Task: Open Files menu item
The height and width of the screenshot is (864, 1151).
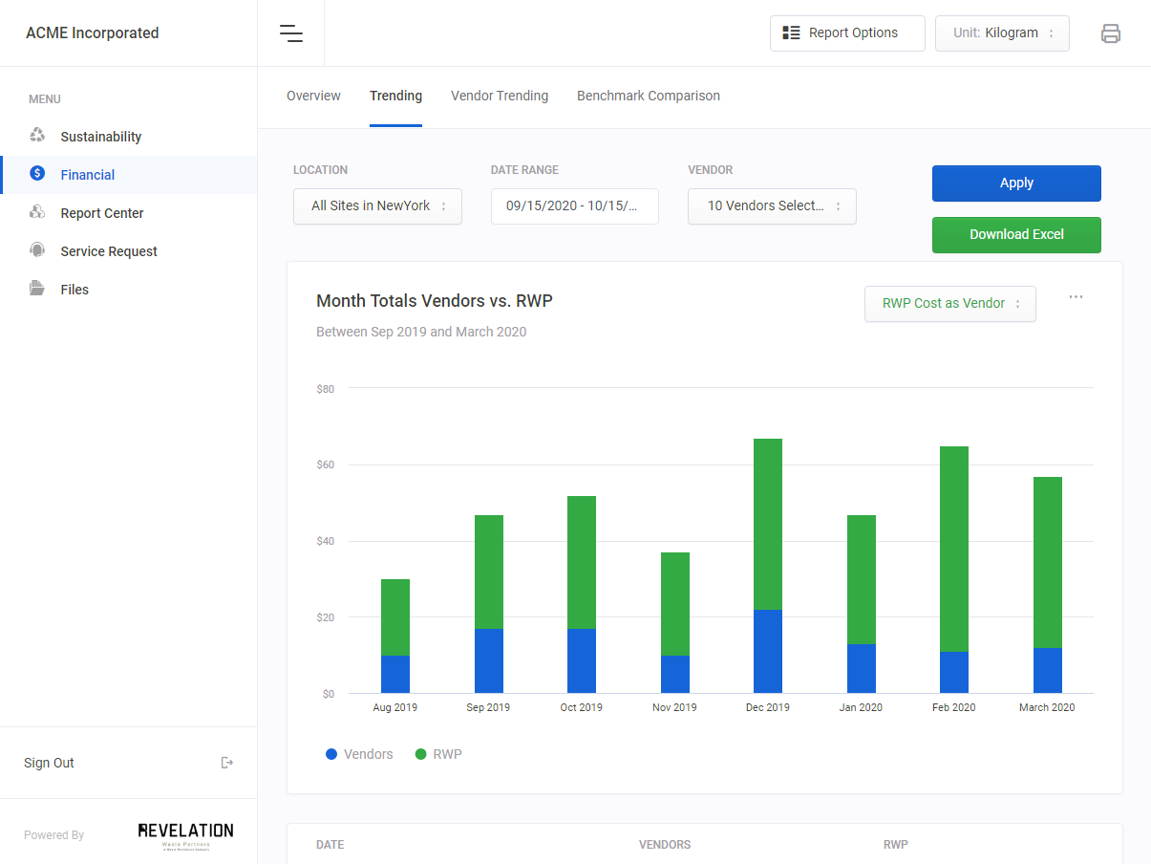Action: coord(129,290)
